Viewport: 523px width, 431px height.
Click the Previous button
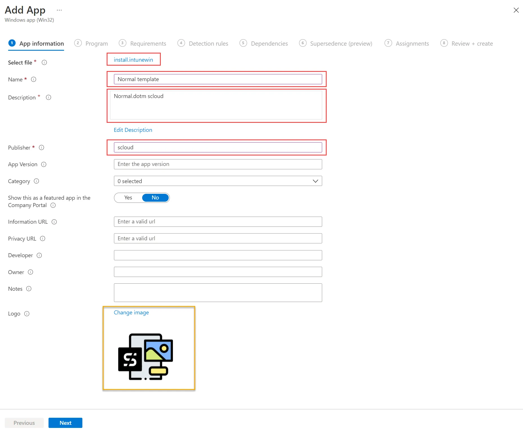24,423
